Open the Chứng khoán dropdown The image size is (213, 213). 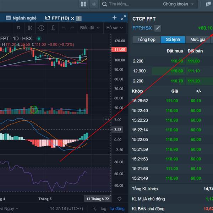pos(178,4)
